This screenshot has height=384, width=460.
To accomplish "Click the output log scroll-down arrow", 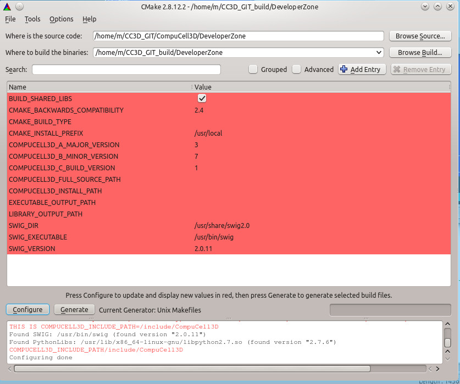I will coord(447,358).
